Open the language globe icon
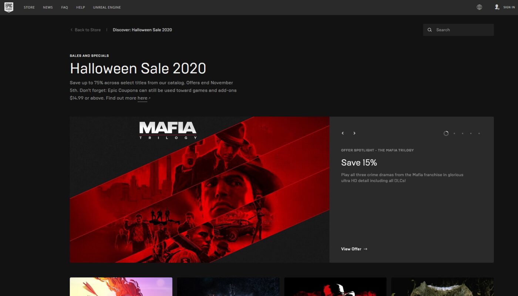518x296 pixels. 480,7
